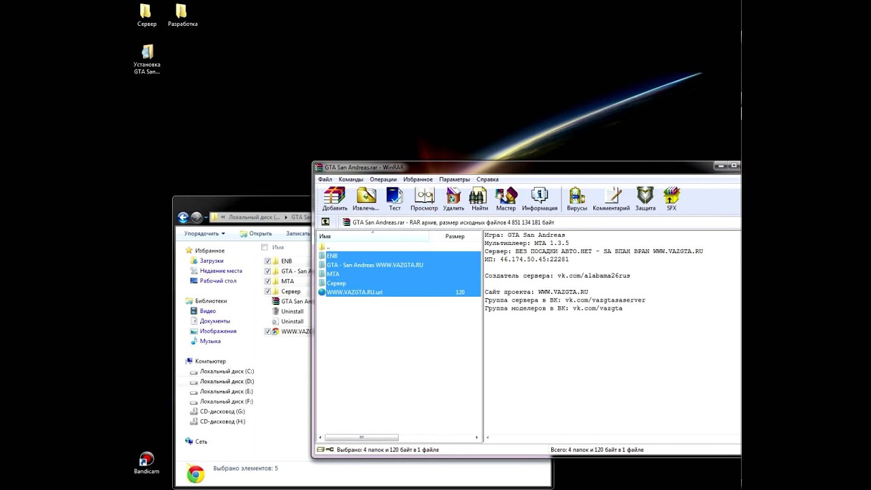This screenshot has height=490, width=871.
Task: Select the MTA folder in WinRAR list
Action: pyautogui.click(x=398, y=274)
